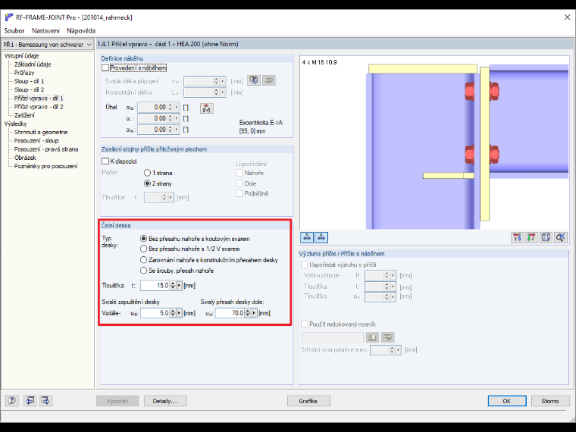
Task: Show view in Y direction
Action: coord(517,238)
